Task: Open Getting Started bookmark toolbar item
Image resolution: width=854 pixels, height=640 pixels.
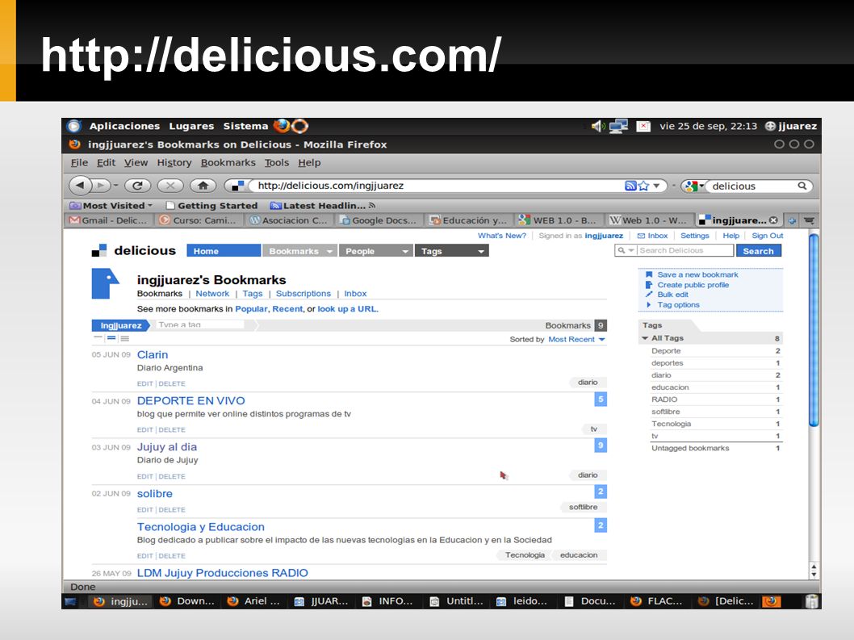Action: [211, 205]
